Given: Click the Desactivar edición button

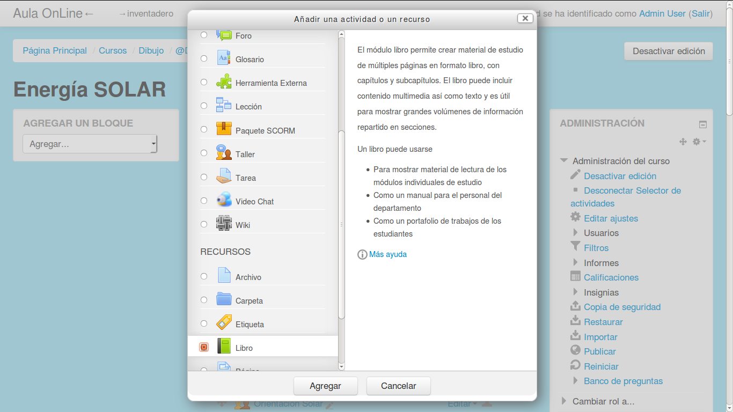Looking at the screenshot, I should point(669,51).
